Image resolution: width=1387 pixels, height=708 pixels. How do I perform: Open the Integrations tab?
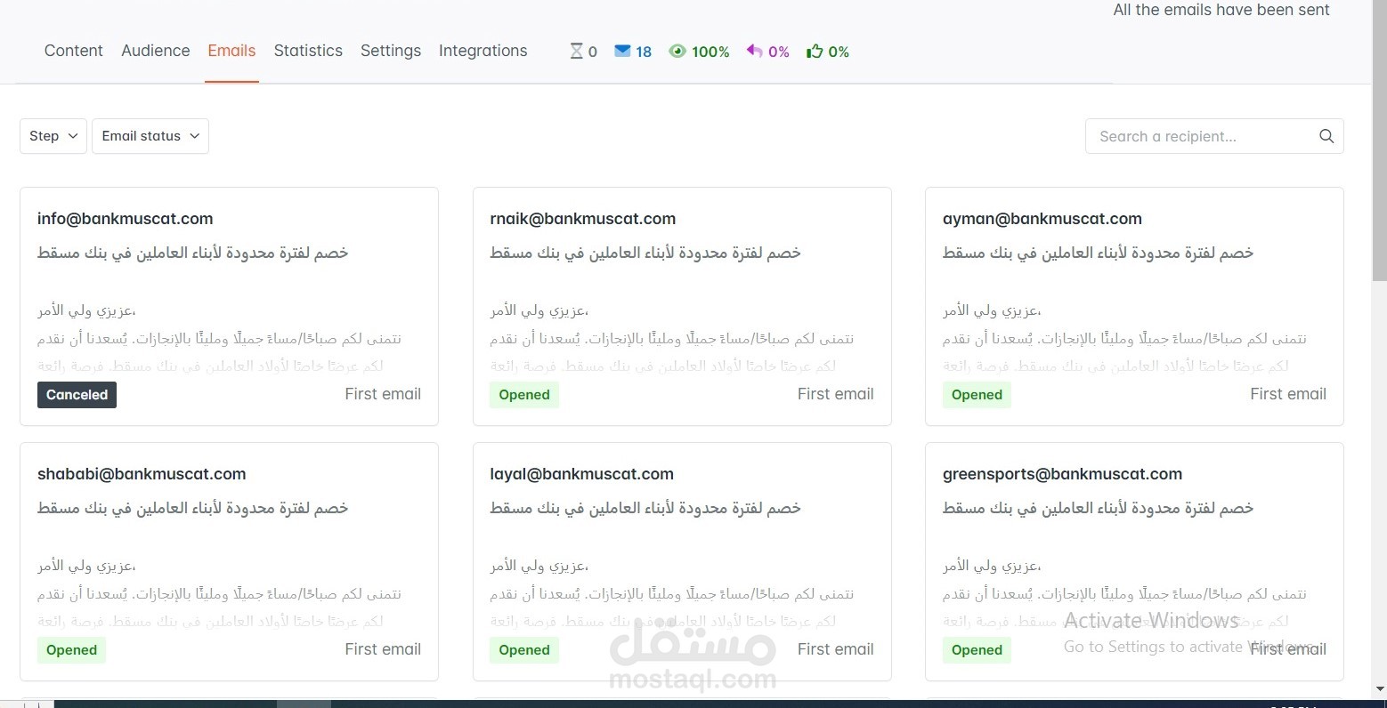pyautogui.click(x=483, y=51)
